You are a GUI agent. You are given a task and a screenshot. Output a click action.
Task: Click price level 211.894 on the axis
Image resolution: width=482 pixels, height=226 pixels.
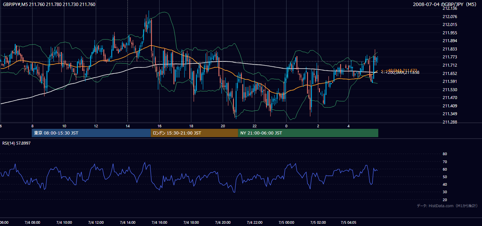450,41
